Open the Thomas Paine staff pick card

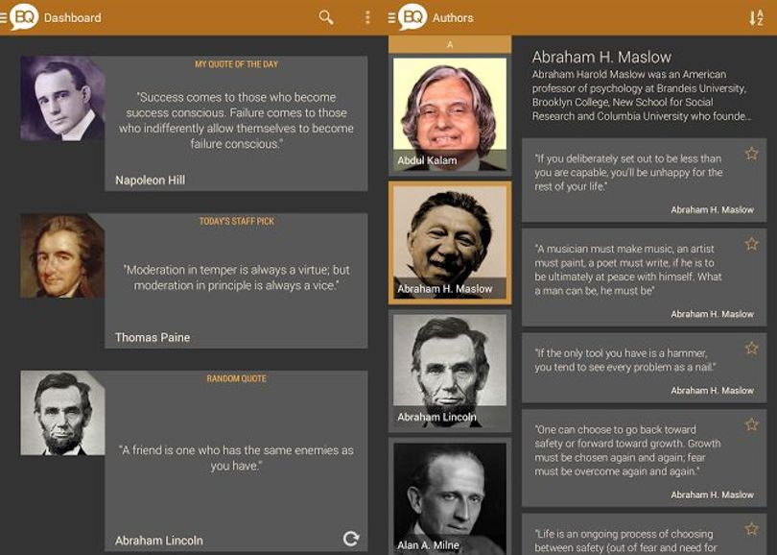(x=236, y=280)
